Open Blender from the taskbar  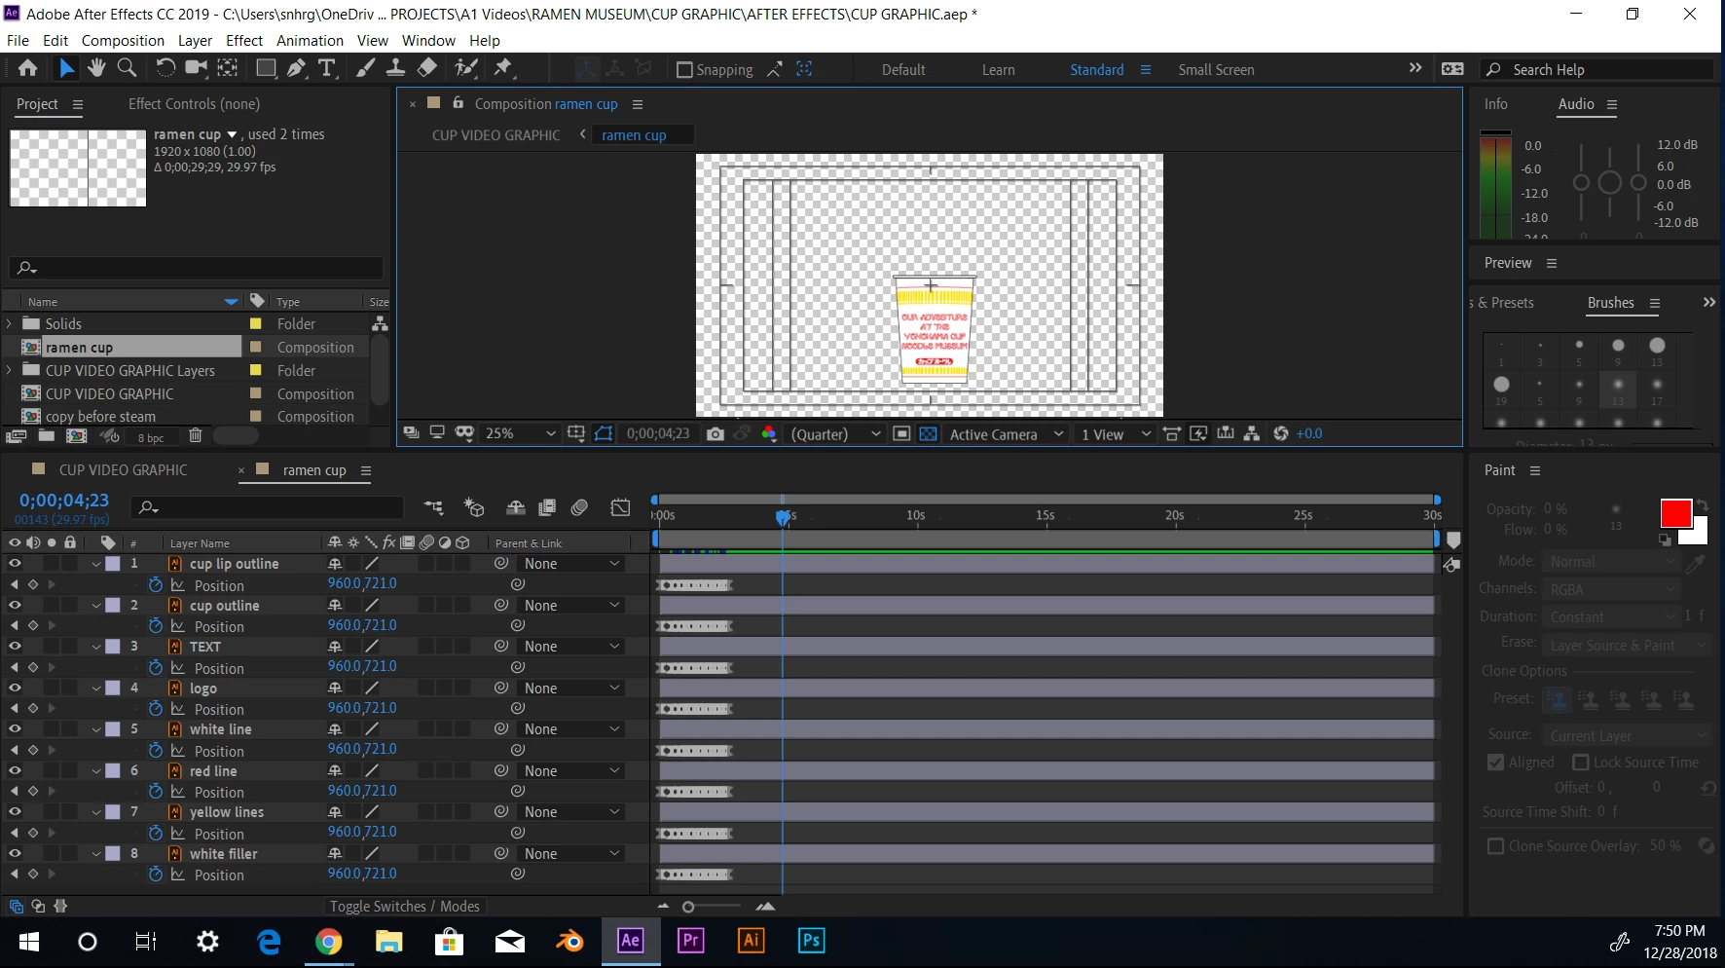tap(570, 941)
